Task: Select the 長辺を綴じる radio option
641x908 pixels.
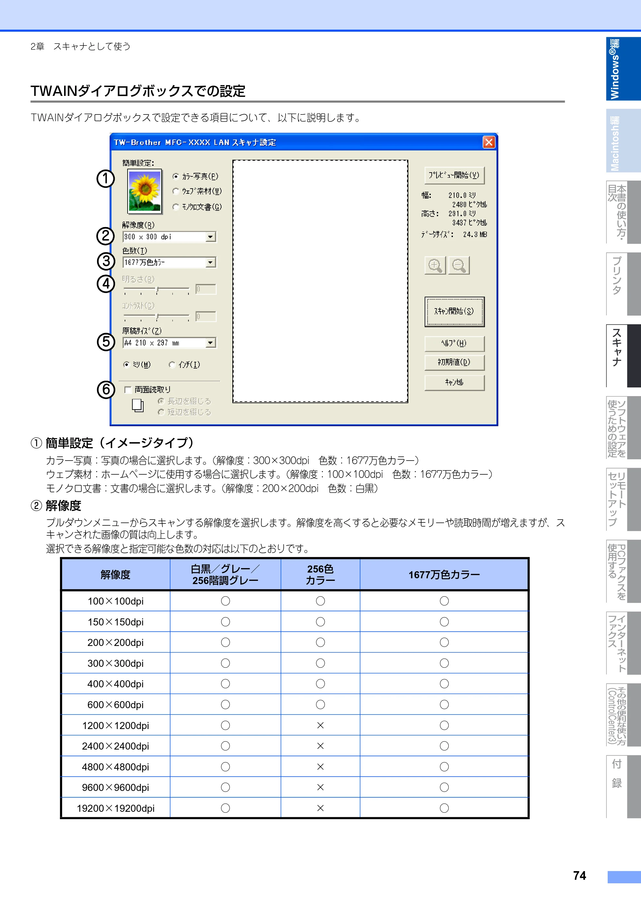Action: coord(161,401)
